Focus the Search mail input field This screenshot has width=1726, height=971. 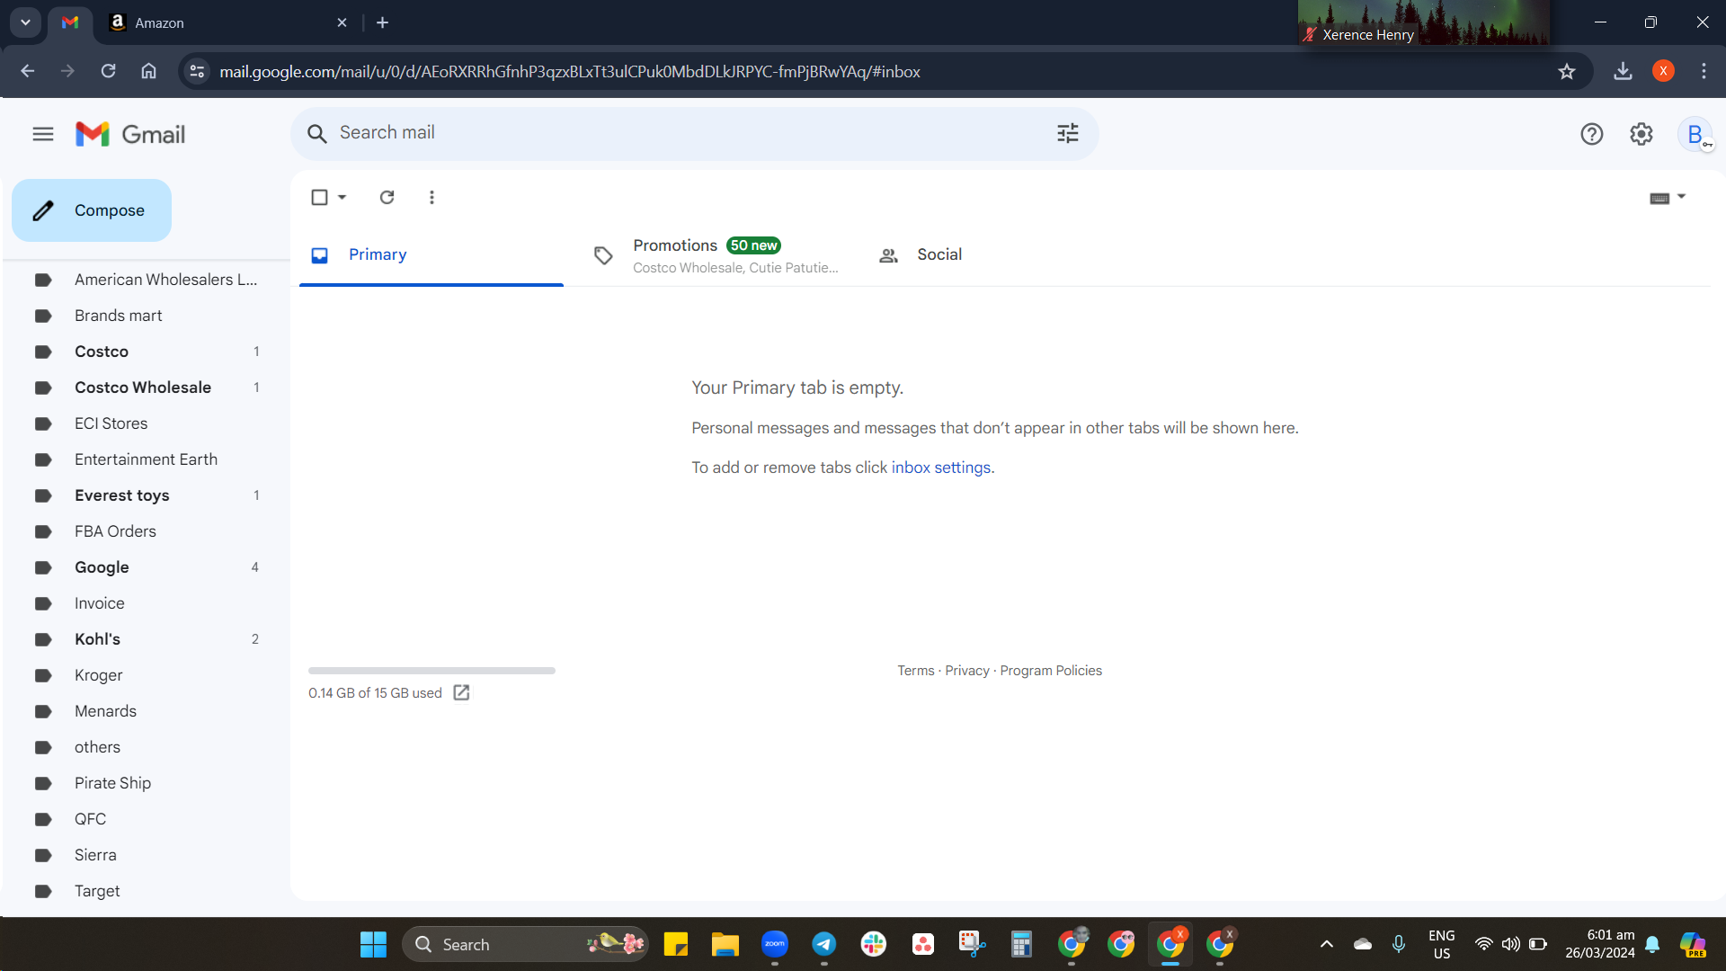tap(694, 134)
